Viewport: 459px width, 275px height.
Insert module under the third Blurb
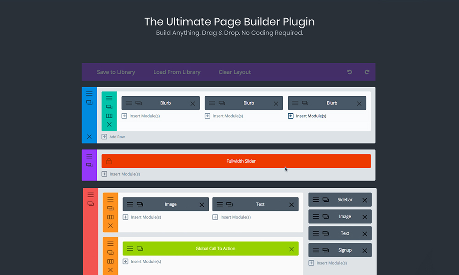307,116
